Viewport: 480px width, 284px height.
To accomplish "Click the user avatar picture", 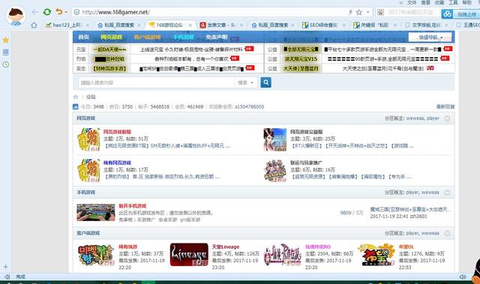I will pyautogui.click(x=16, y=16).
